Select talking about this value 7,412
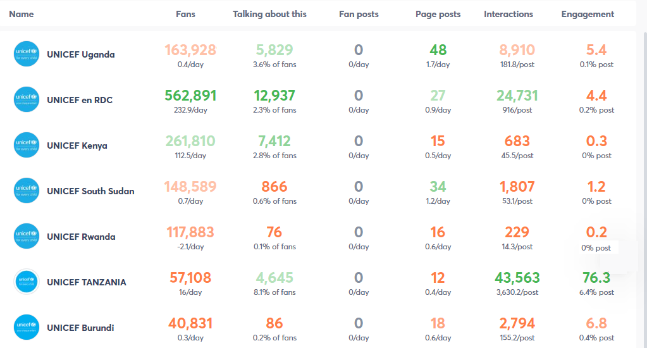 pos(274,141)
